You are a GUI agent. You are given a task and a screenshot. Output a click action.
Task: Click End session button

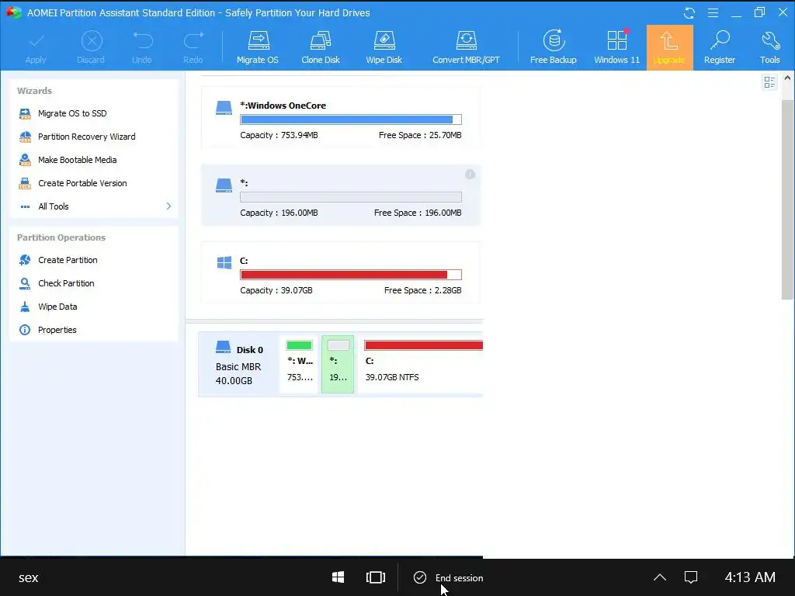pos(449,577)
